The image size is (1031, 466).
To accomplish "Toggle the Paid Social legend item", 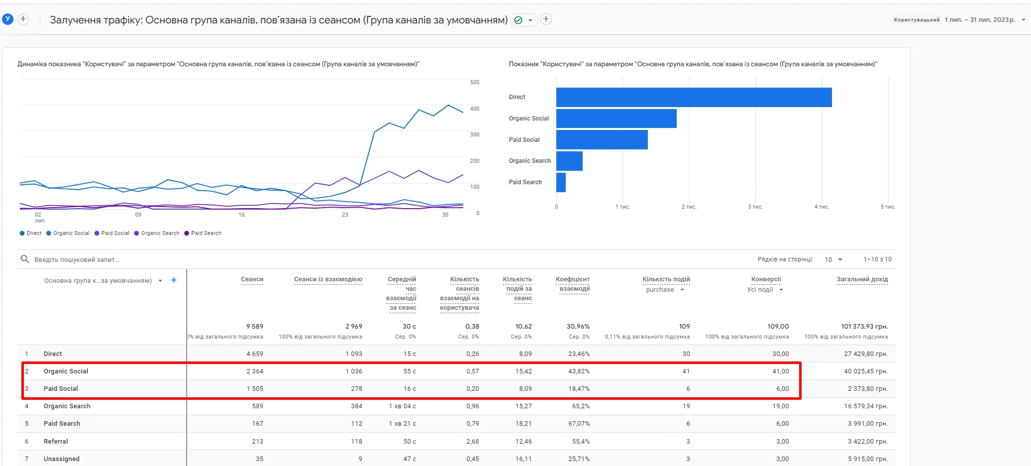I will coord(112,233).
